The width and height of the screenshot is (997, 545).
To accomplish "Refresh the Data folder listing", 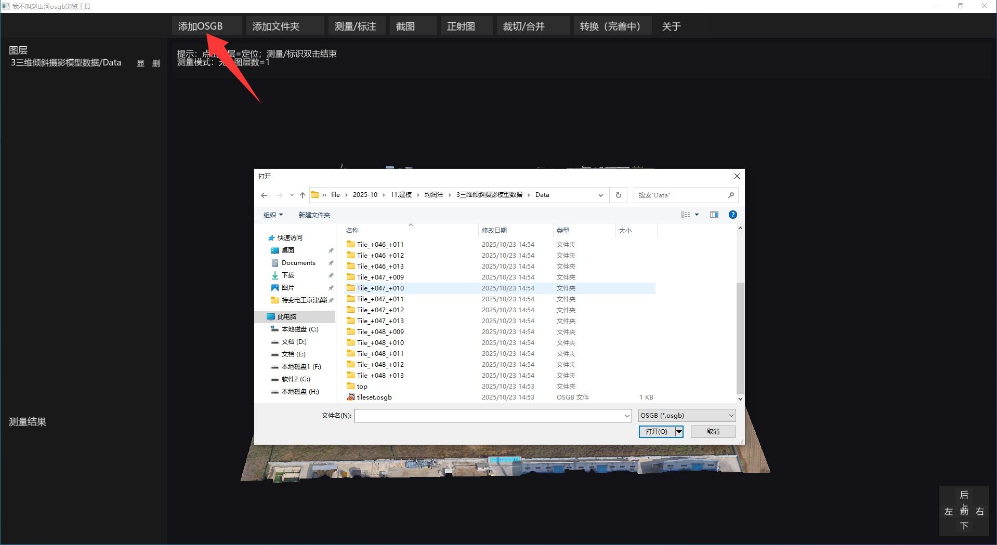I will coord(618,195).
